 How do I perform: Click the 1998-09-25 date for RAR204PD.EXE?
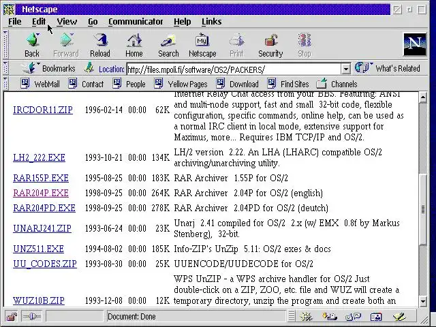click(104, 208)
